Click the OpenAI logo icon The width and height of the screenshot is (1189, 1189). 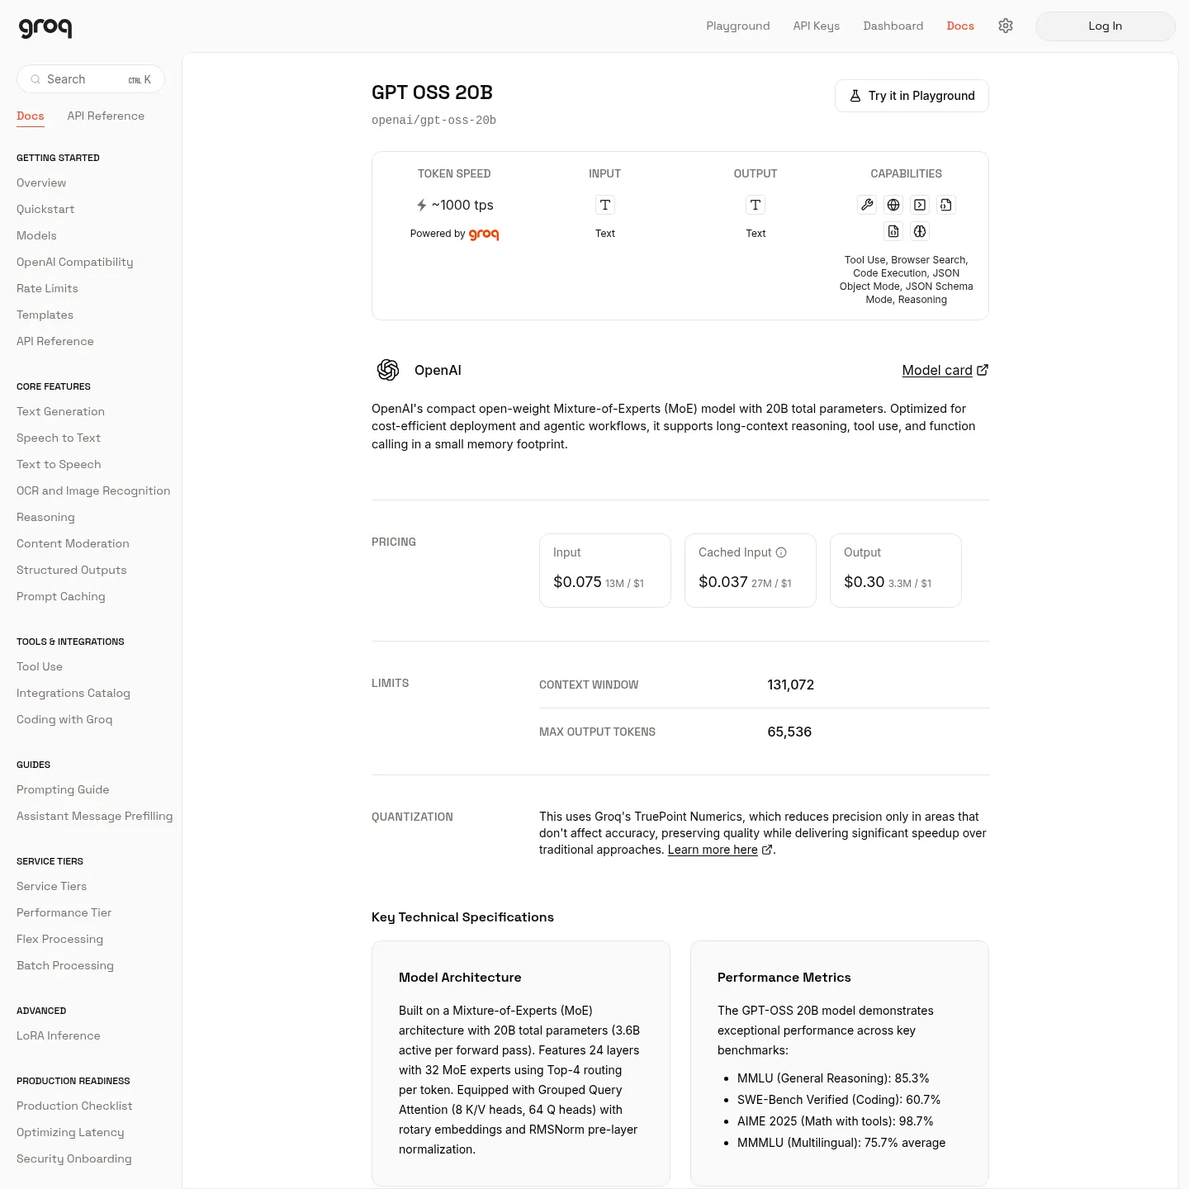pos(388,370)
